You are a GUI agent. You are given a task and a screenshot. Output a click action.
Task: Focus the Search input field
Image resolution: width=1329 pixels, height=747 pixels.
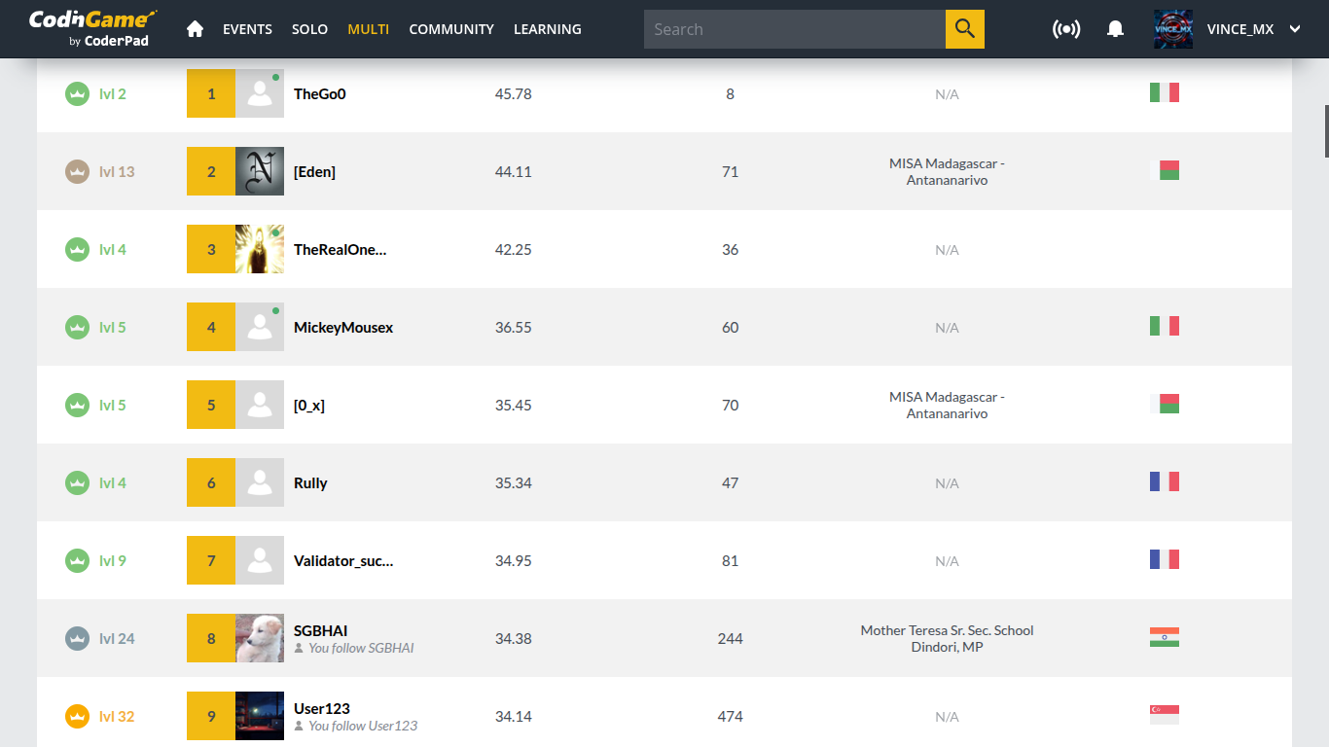pyautogui.click(x=795, y=29)
